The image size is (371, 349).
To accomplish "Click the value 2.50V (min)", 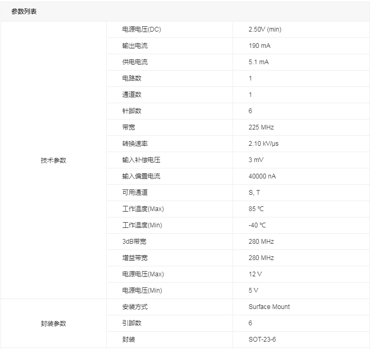I will pos(265,29).
